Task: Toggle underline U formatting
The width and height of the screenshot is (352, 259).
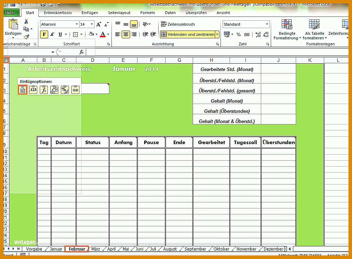Action: coord(60,34)
